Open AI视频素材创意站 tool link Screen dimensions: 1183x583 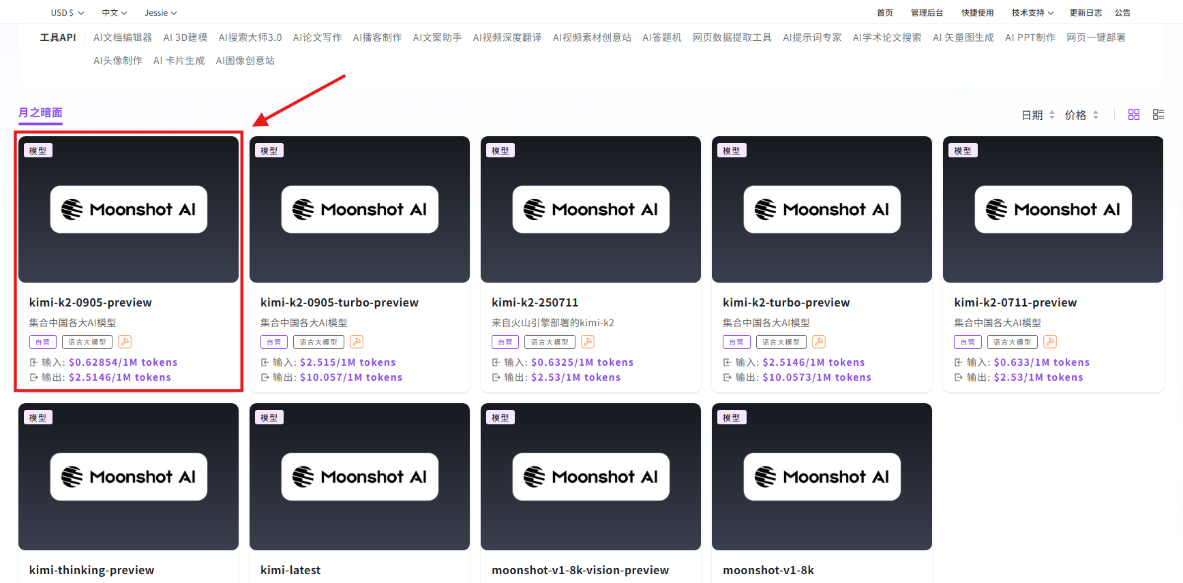point(592,37)
